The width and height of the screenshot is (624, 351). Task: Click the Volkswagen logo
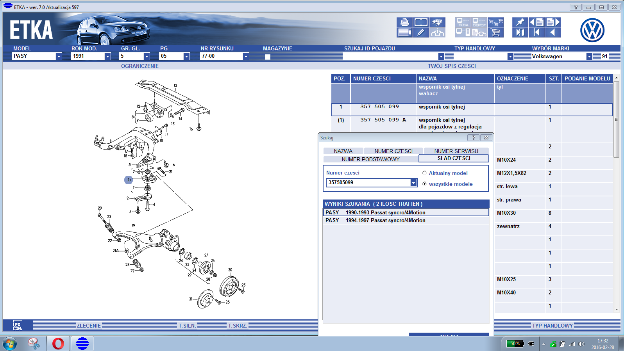point(592,30)
